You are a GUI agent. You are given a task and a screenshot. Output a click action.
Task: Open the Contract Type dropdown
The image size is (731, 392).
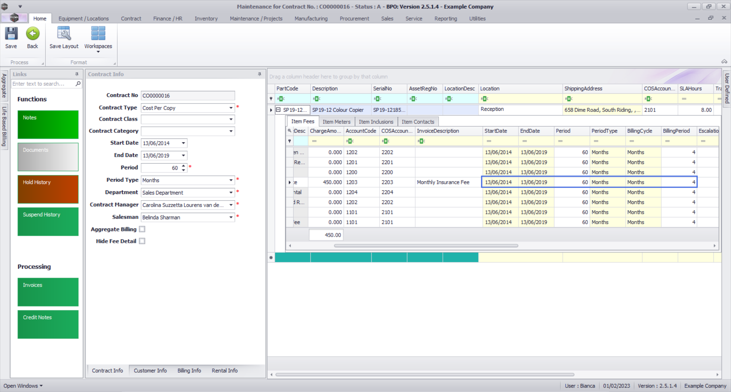point(231,108)
